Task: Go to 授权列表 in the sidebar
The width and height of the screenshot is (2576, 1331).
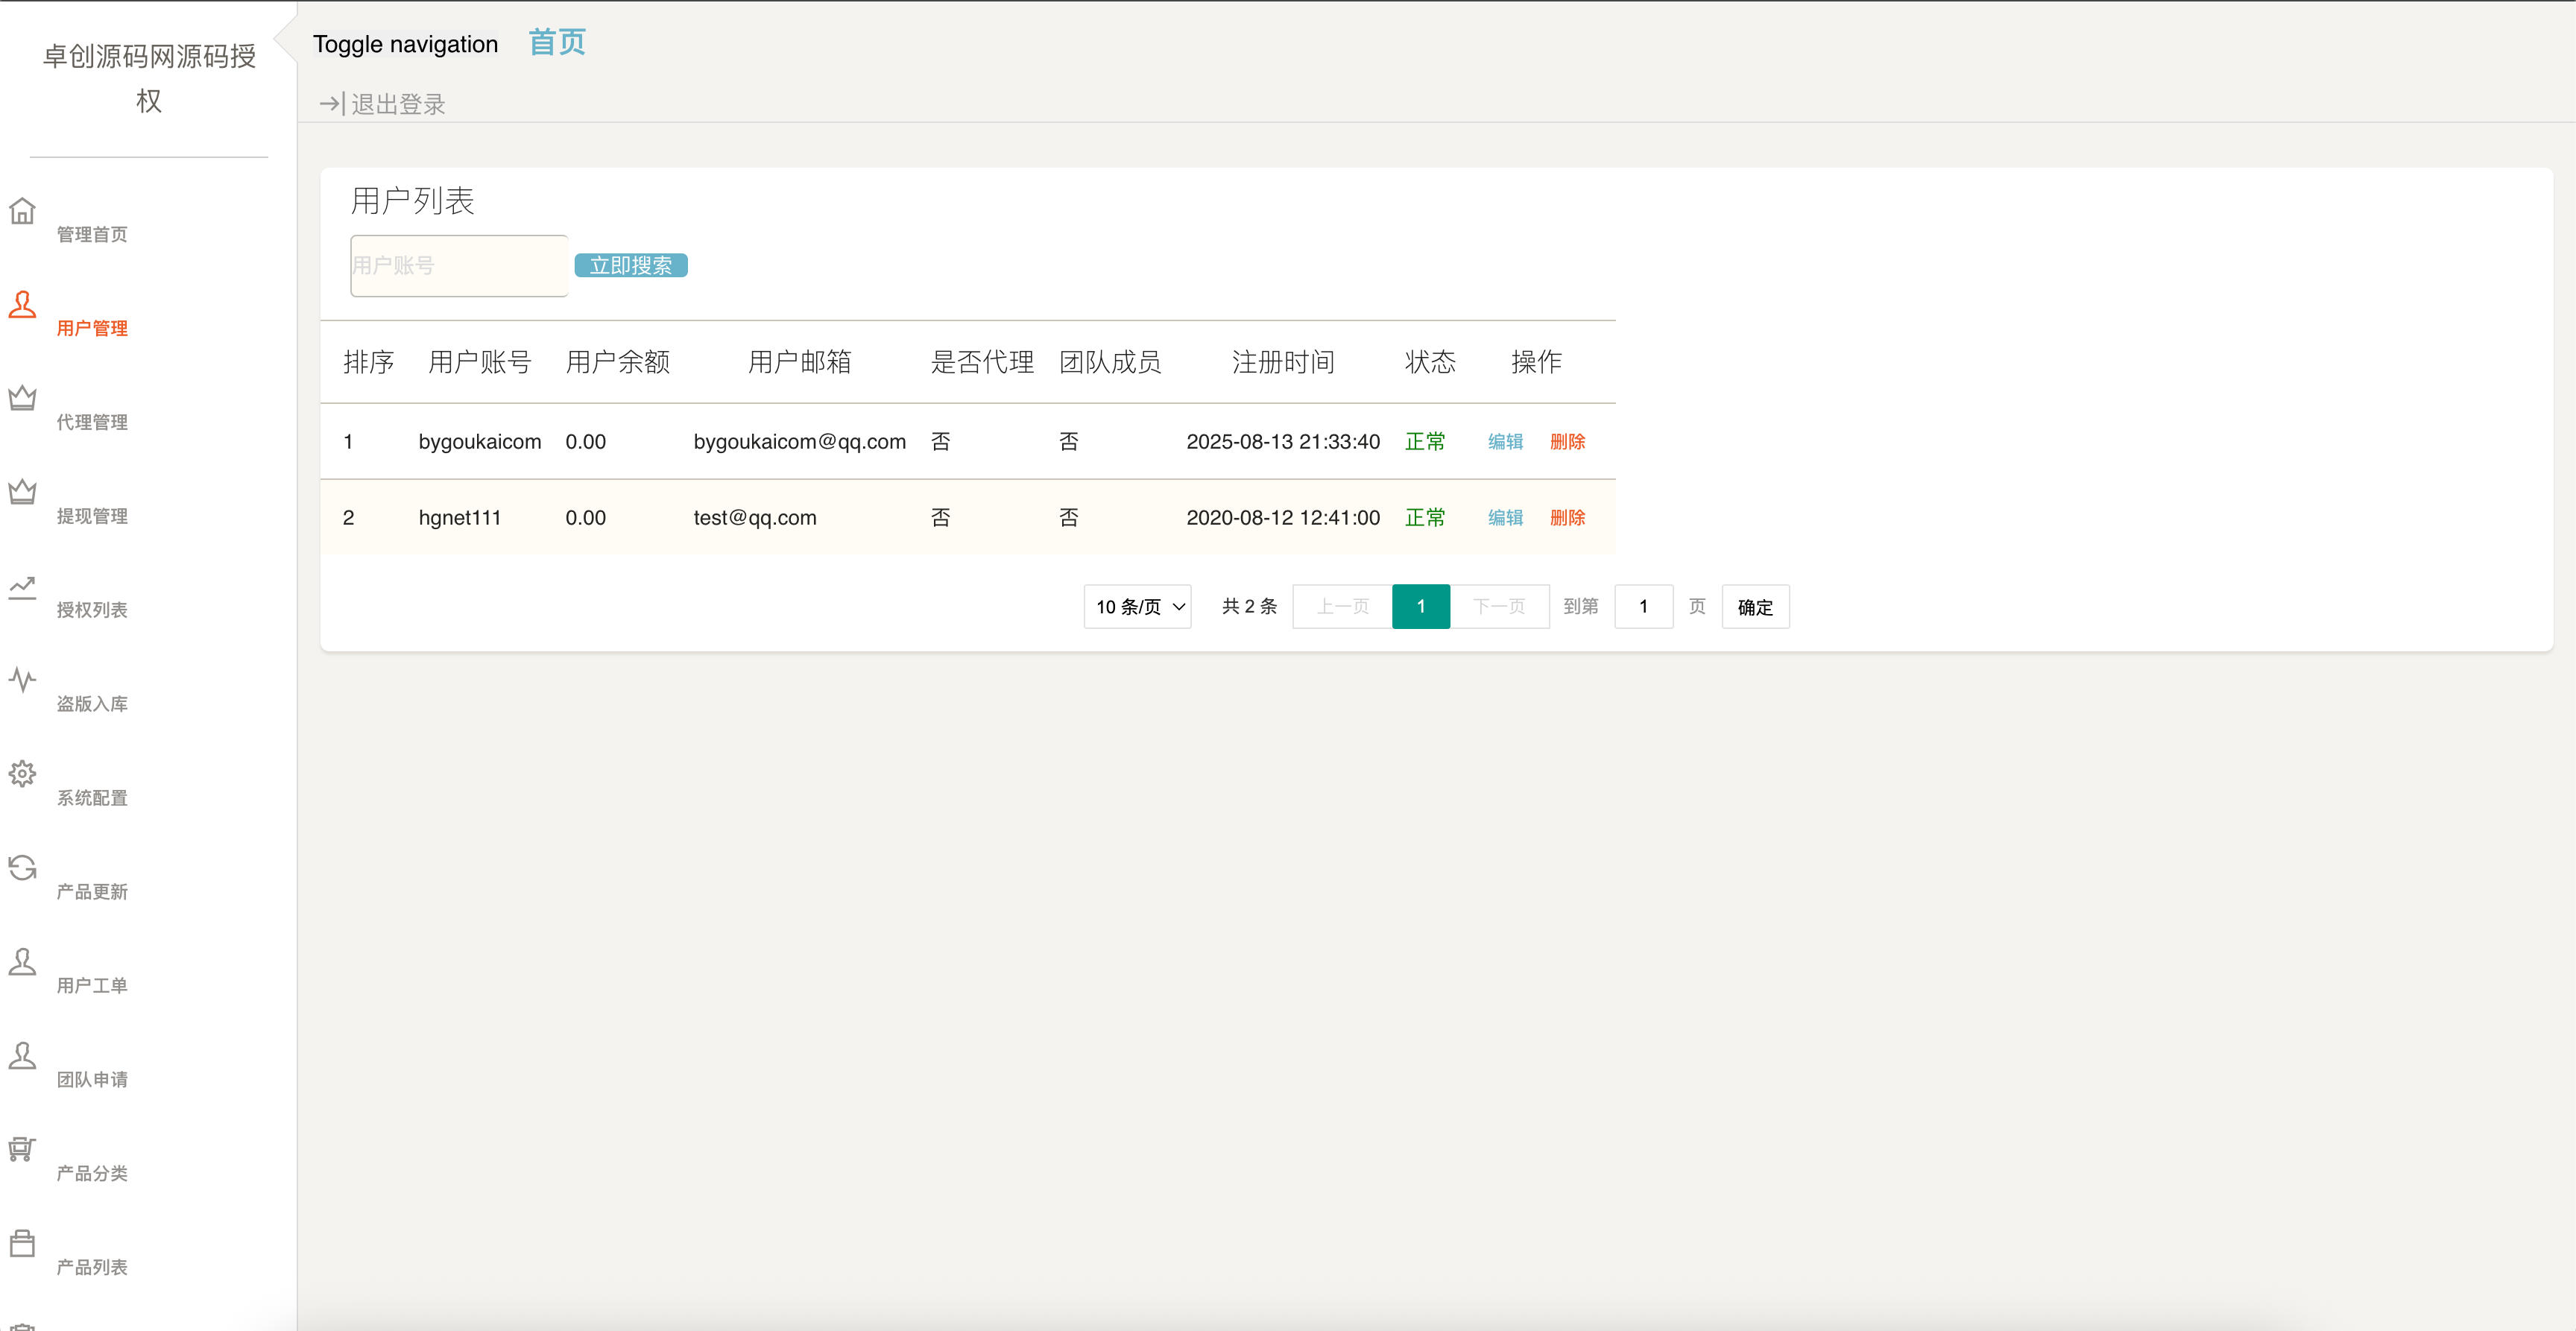Action: coord(92,610)
